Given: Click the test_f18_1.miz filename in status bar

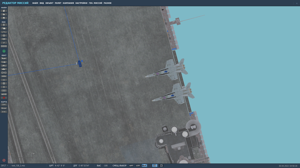Looking at the screenshot, I should tap(18, 166).
